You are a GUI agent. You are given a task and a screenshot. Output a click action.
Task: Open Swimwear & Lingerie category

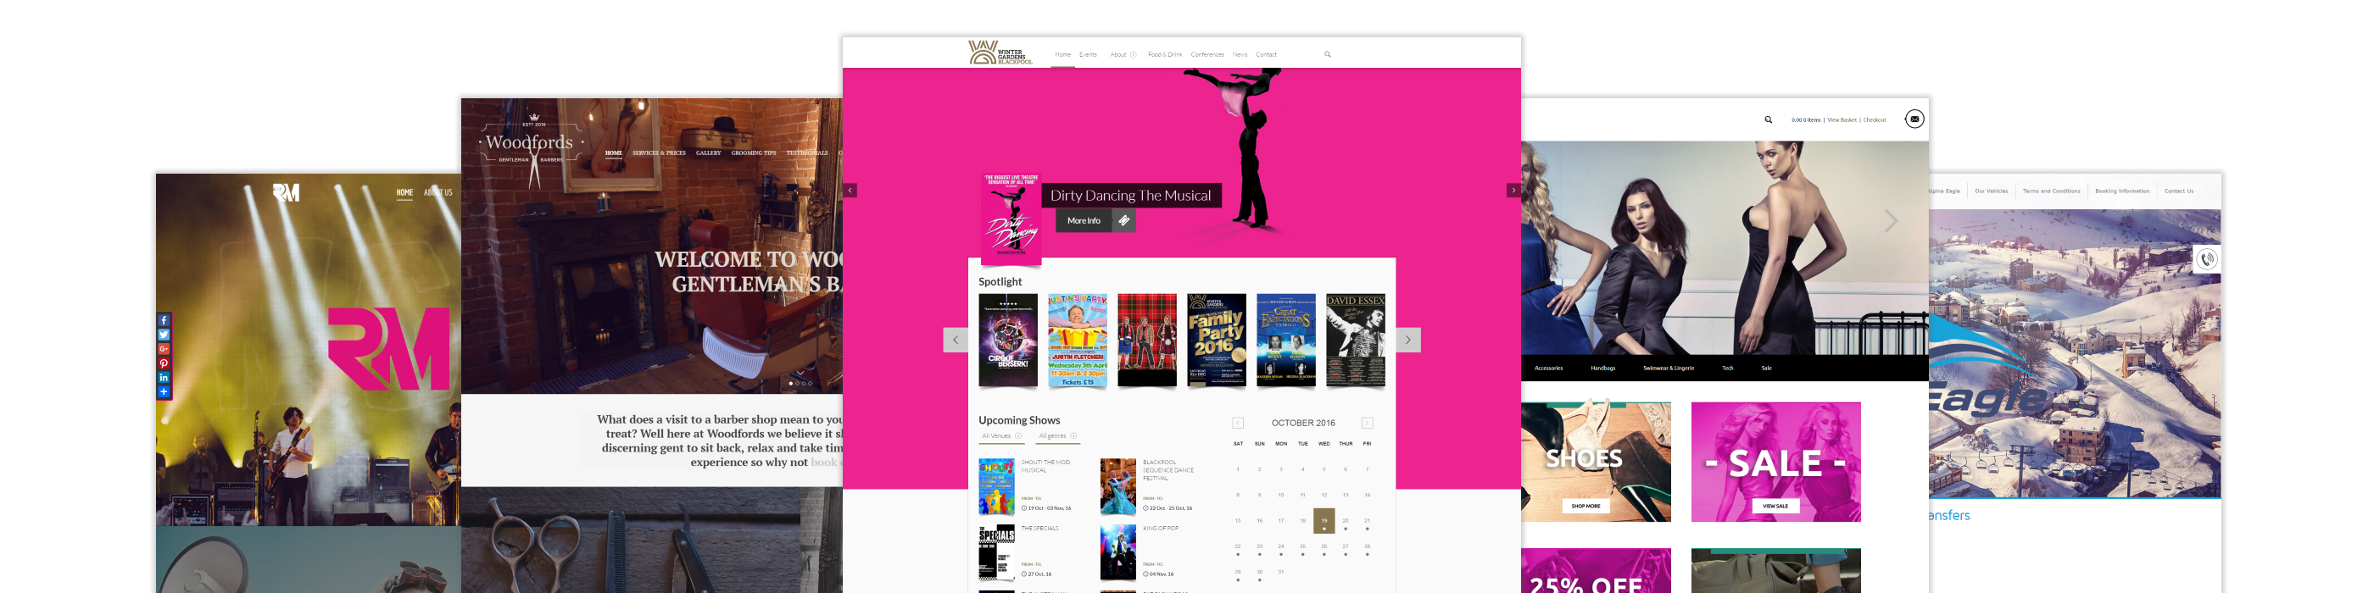[1668, 369]
